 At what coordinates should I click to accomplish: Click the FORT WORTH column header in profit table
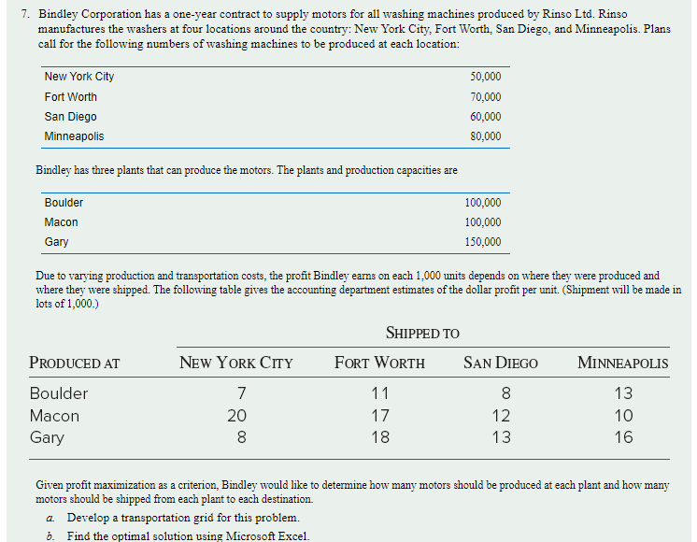pyautogui.click(x=379, y=363)
